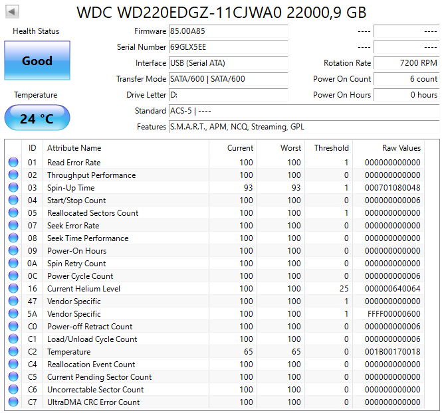Click the status orb for Uncorrectable Sector Count
This screenshot has width=442, height=413.
(x=13, y=389)
